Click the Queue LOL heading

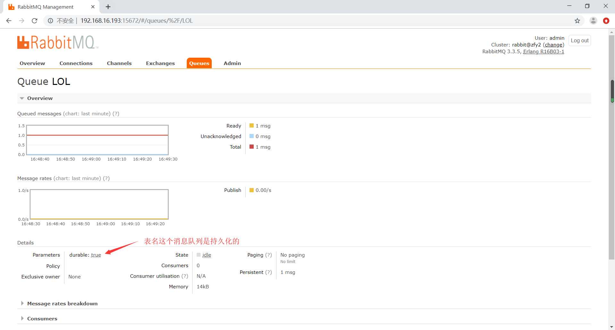(44, 81)
